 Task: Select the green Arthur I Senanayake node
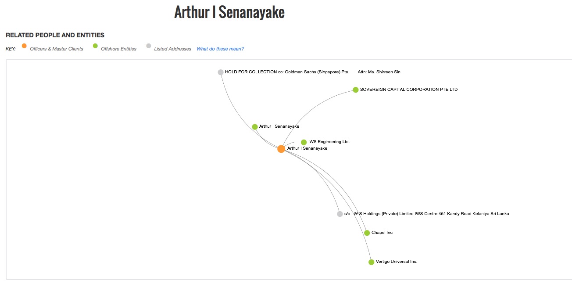[x=255, y=127]
